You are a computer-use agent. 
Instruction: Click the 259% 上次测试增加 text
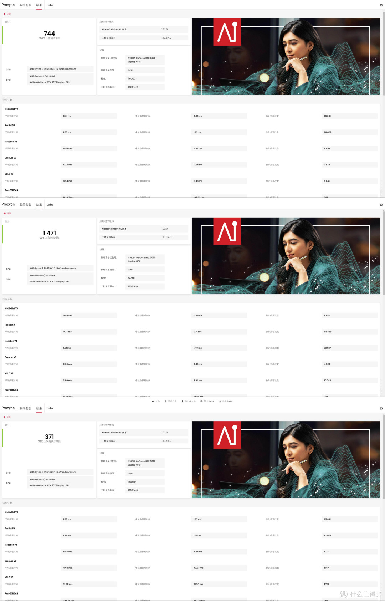click(49, 38)
